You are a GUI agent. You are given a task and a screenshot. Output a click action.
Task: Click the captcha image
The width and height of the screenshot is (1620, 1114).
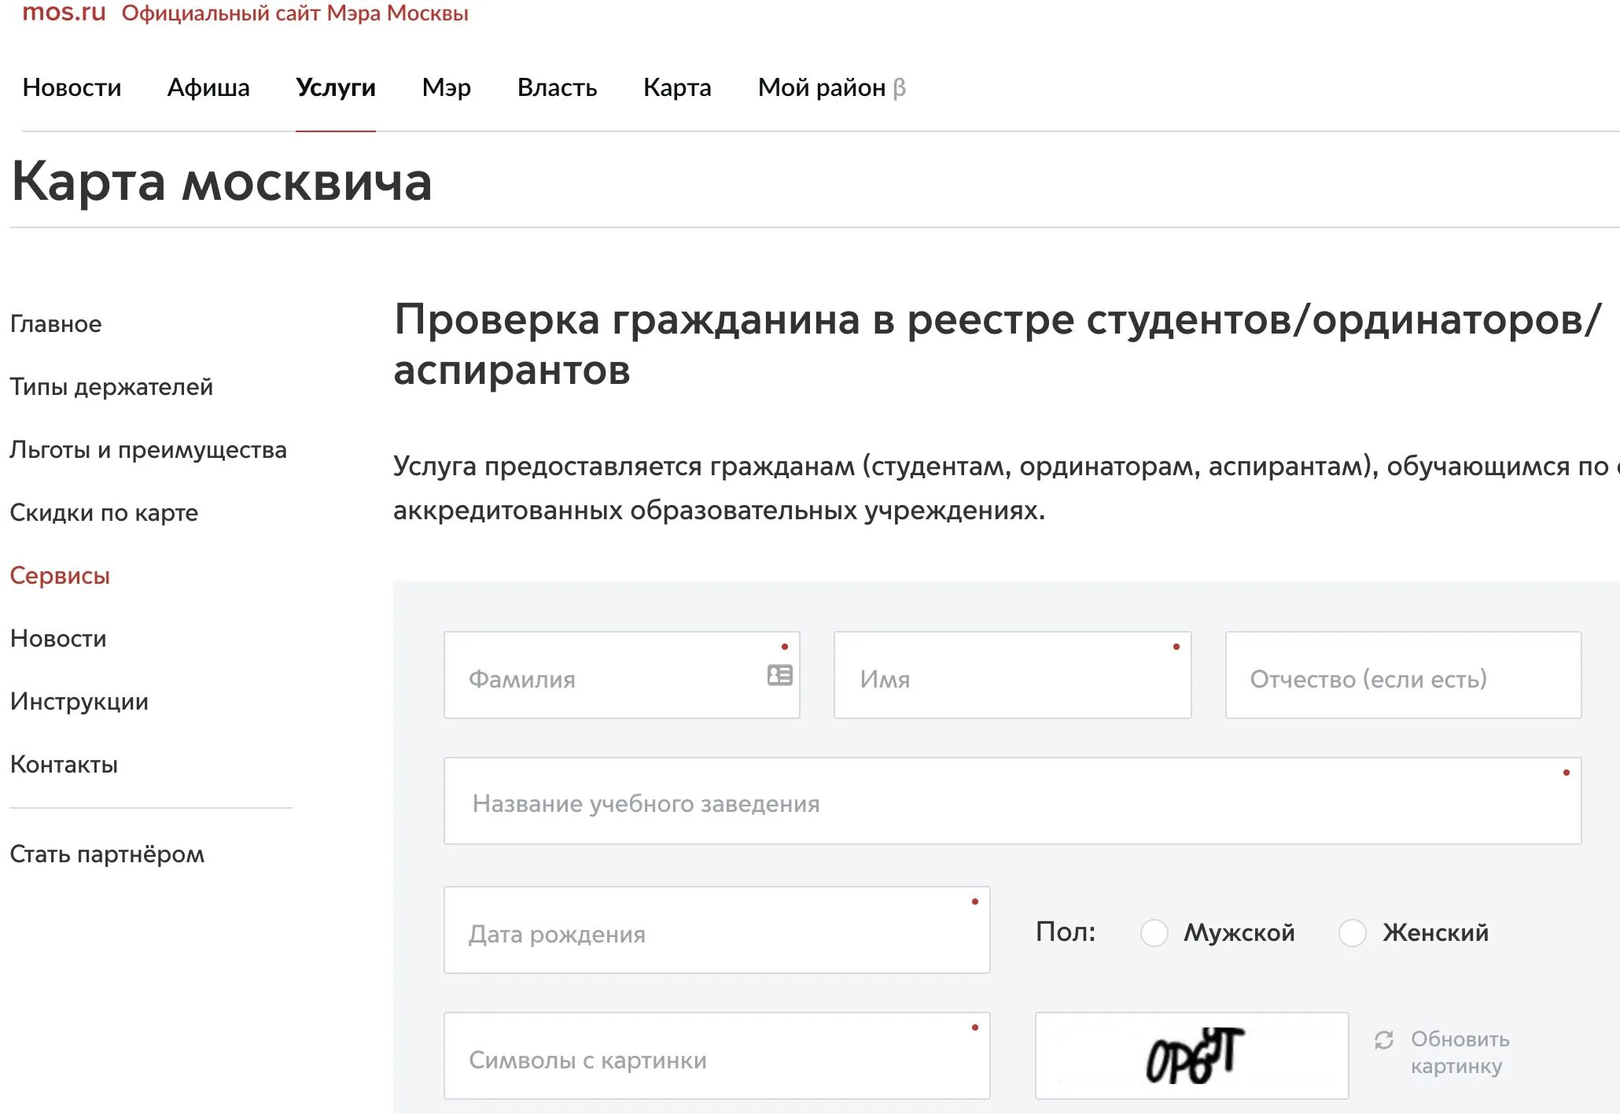click(x=1191, y=1056)
